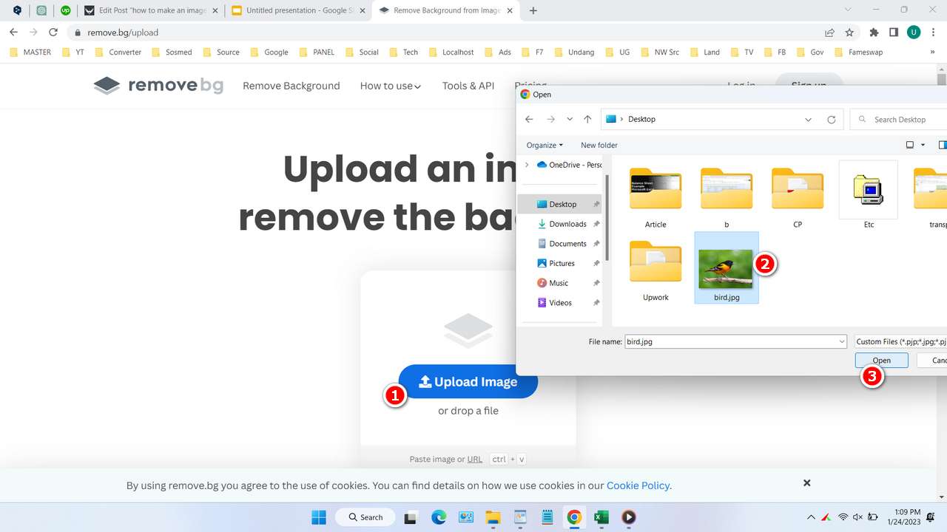Open the 'Custom Files' file type dropdown
This screenshot has width=947, height=532.
[x=899, y=341]
